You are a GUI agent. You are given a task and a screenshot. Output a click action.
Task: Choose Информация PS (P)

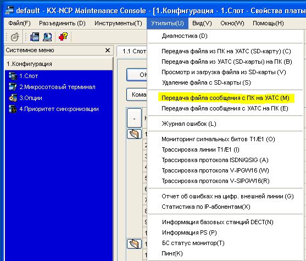click(225, 232)
